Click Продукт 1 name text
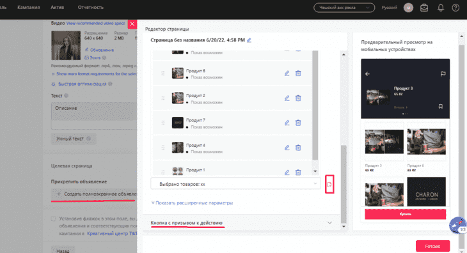467x253 pixels. [196, 170]
